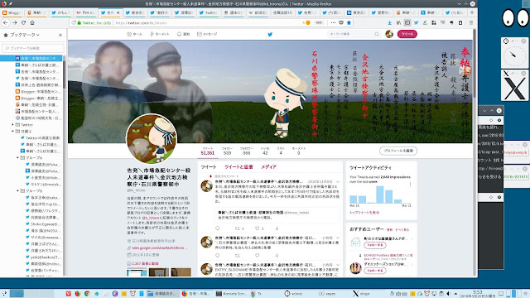Viewport: 530px width, 298px height.
Task: Open the Sholio Egawa bookmark
Action: (x=43, y=224)
